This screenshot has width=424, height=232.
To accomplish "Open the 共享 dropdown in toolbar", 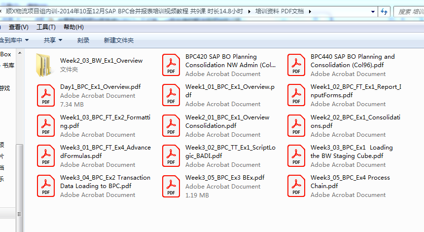I will click(53, 40).
